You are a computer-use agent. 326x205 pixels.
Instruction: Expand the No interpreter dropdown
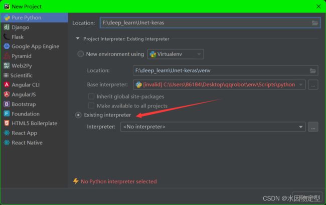(x=213, y=127)
